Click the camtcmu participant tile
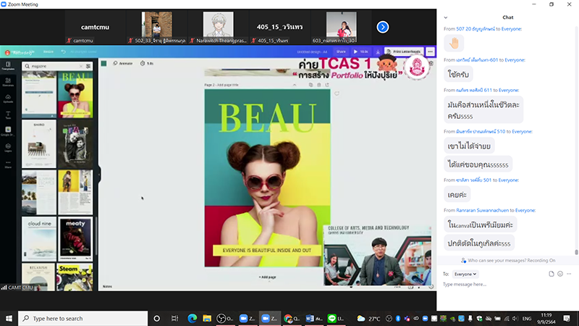Viewport: 579px width, 326px height. point(96,28)
